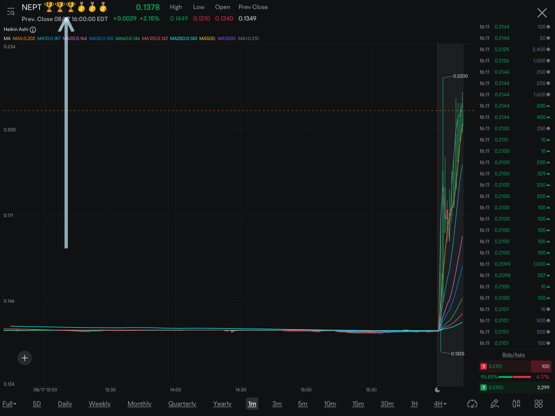Select the MA500 indicator label
The height and width of the screenshot is (416, 555).
coord(208,39)
